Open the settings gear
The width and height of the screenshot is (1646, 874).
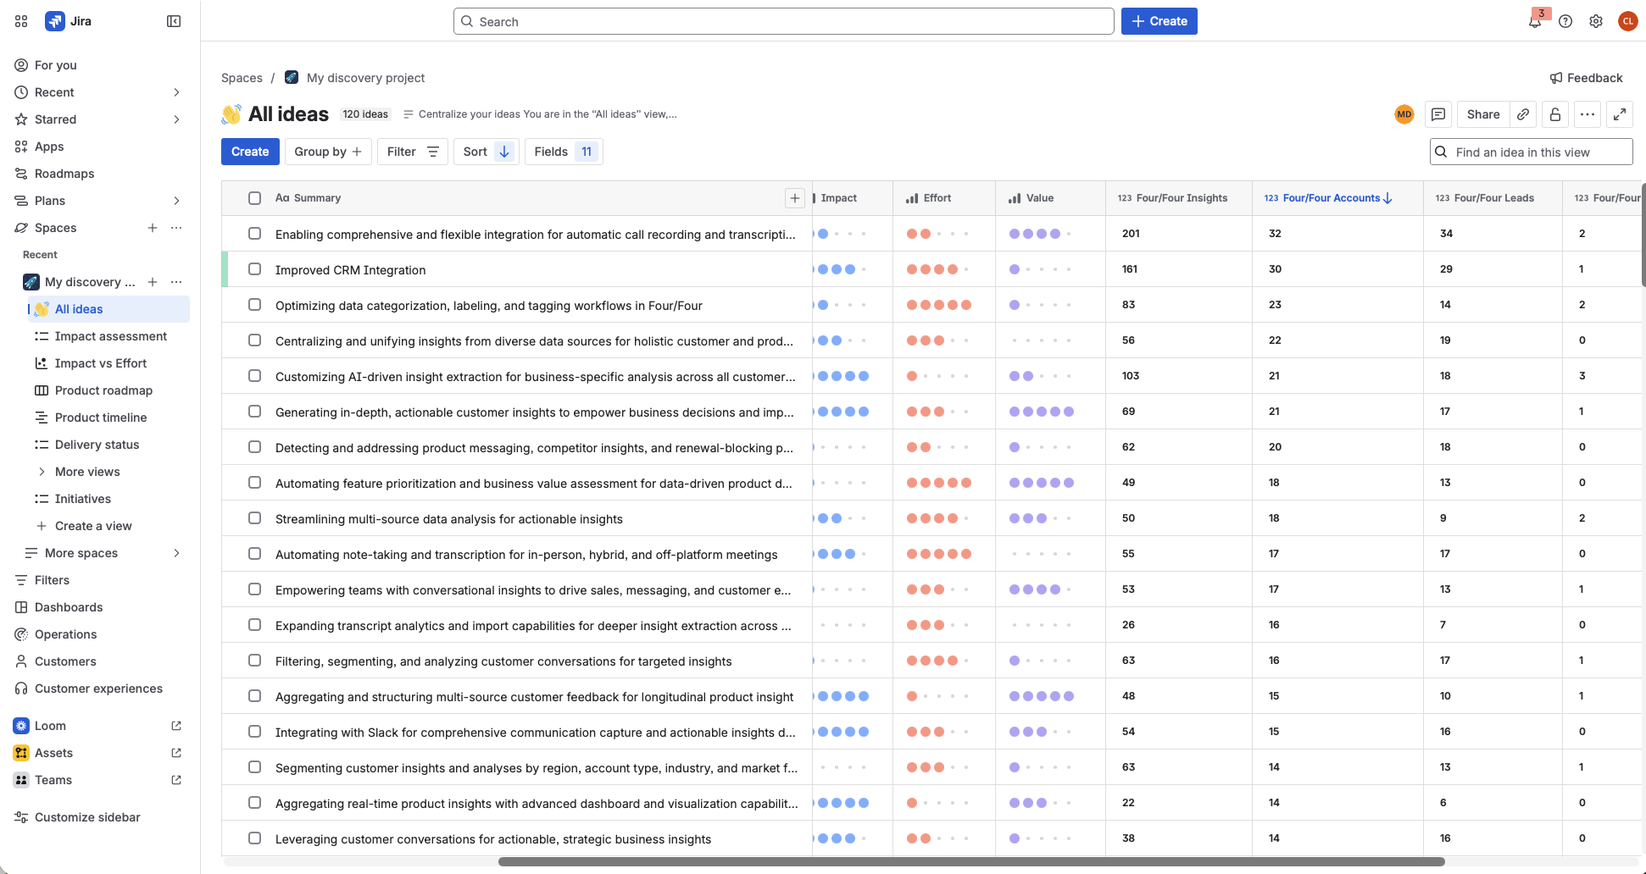pos(1596,22)
